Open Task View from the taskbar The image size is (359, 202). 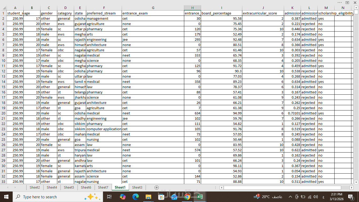click(x=109, y=197)
